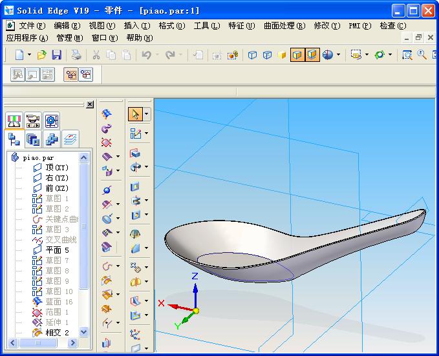Open dropdown beside Redo icon
The width and height of the screenshot is (439, 356).
point(180,54)
